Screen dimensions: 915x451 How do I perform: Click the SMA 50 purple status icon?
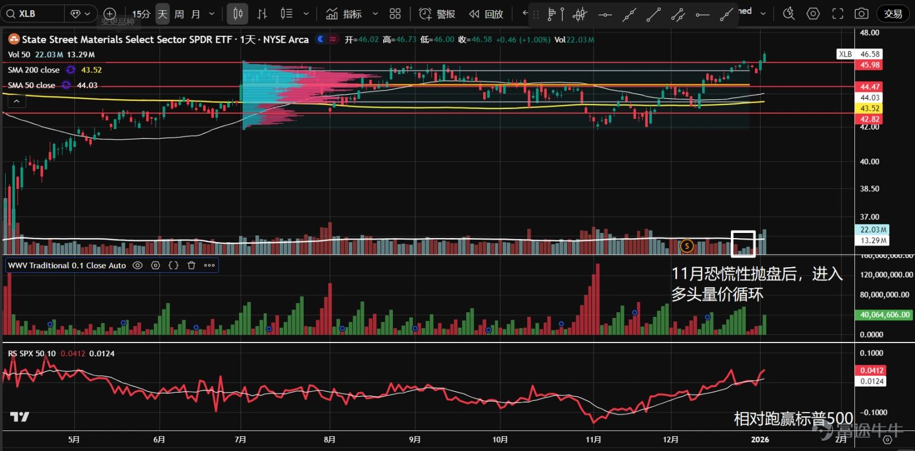(66, 85)
